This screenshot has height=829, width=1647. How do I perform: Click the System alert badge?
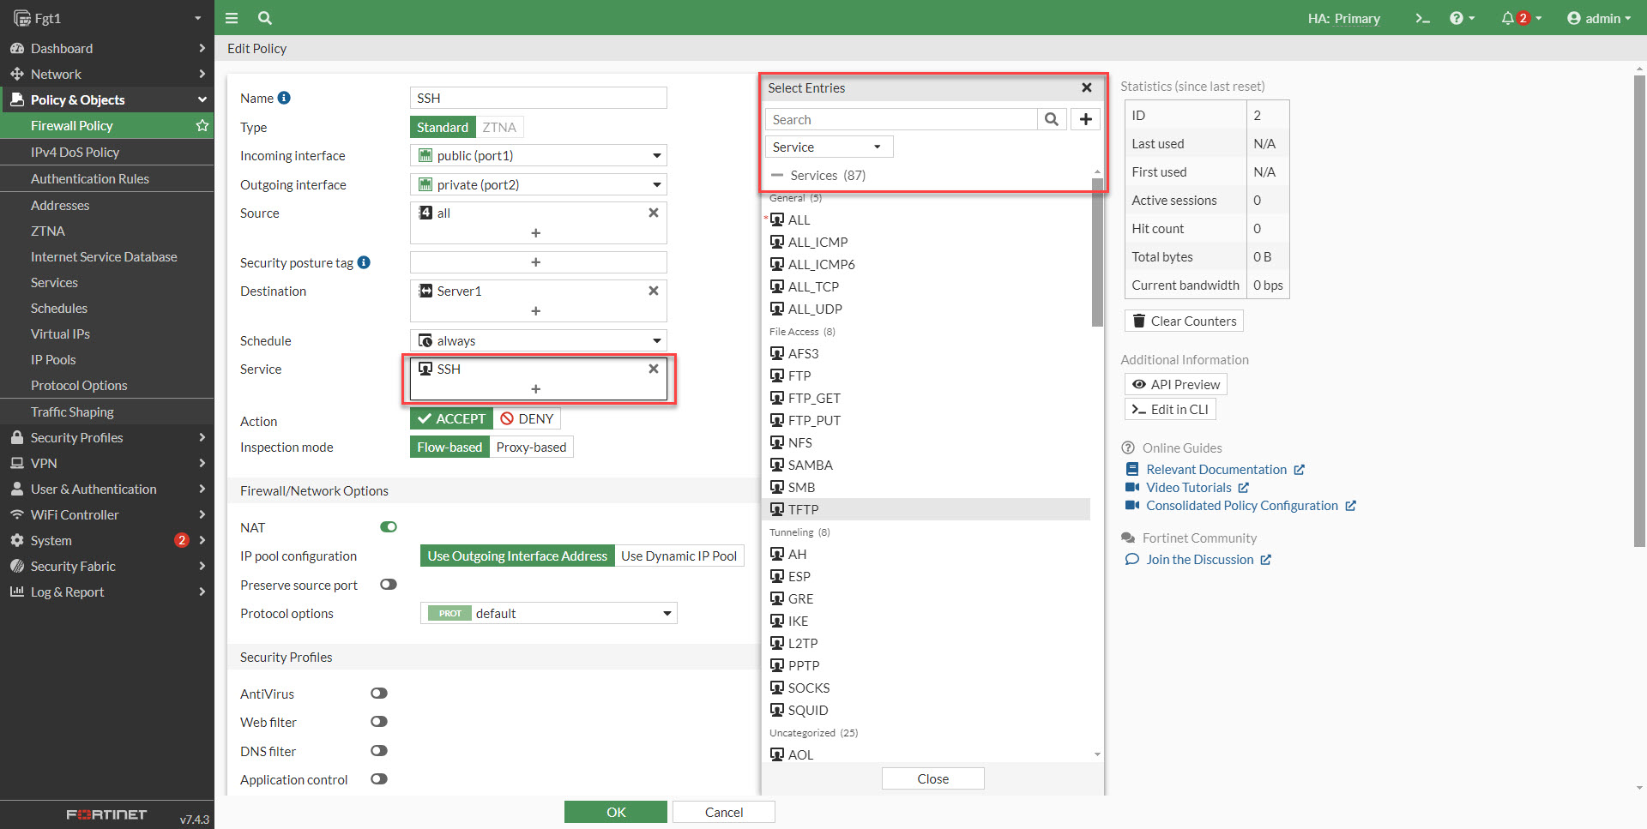tap(182, 540)
